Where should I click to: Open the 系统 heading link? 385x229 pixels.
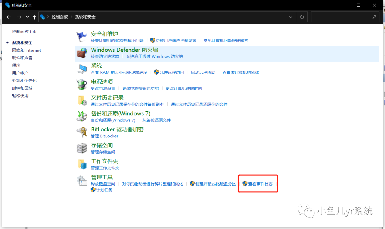[x=96, y=66]
